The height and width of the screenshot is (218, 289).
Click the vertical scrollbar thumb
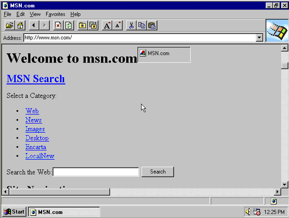(285, 66)
